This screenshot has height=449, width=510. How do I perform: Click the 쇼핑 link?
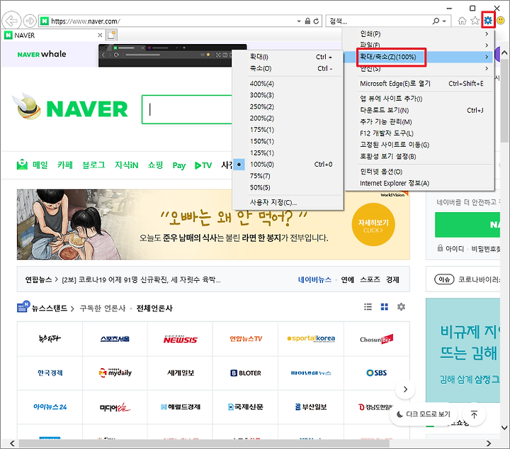(x=155, y=165)
